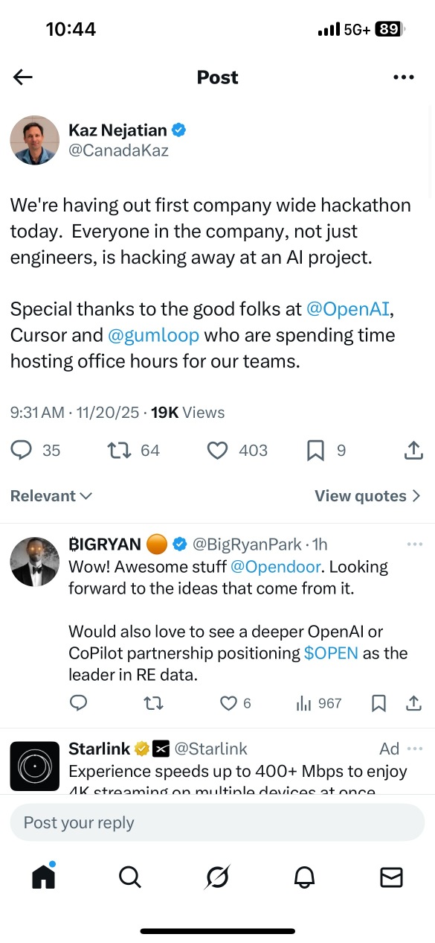Repost the main post with 64 reposts
This screenshot has height=943, width=435.
pyautogui.click(x=118, y=450)
